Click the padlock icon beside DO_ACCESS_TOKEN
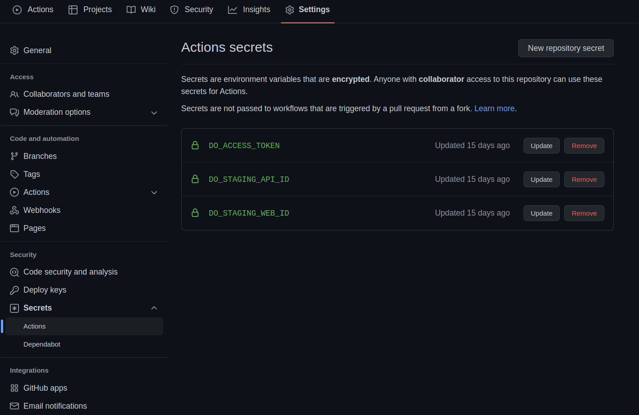This screenshot has height=415, width=639. 195,145
